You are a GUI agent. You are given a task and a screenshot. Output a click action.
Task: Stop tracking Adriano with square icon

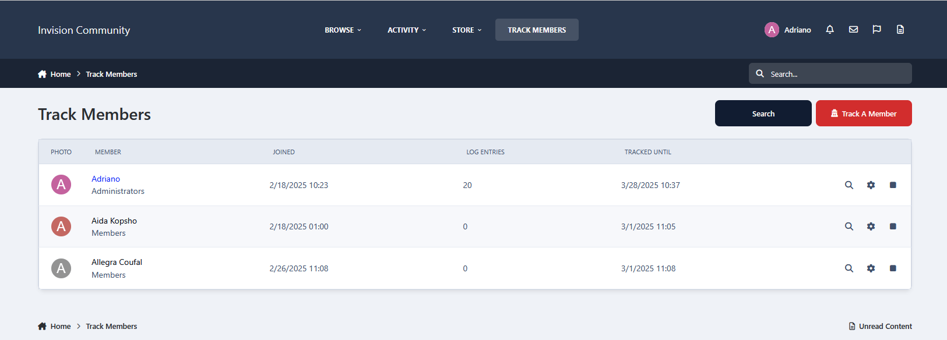point(893,185)
